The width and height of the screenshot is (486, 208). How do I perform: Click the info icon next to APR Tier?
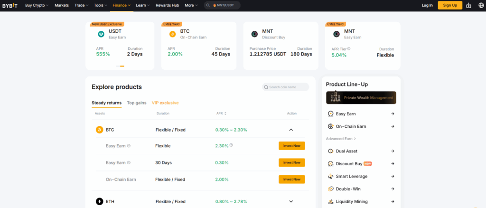pos(349,48)
